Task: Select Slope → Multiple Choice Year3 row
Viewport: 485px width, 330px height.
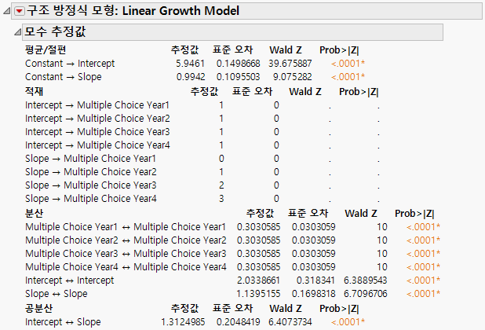Action: [x=90, y=185]
